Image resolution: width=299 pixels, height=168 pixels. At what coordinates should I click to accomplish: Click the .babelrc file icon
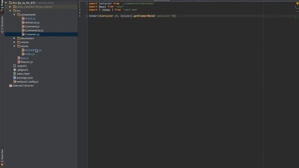pyautogui.click(x=14, y=66)
